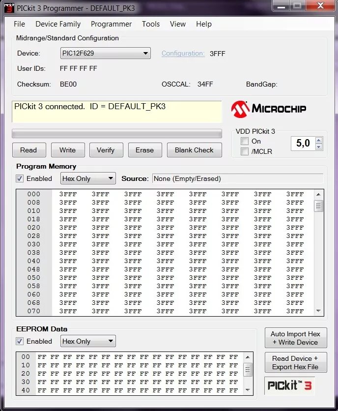Click the progress bar under the status box
This screenshot has height=411, width=338.
pos(117,133)
